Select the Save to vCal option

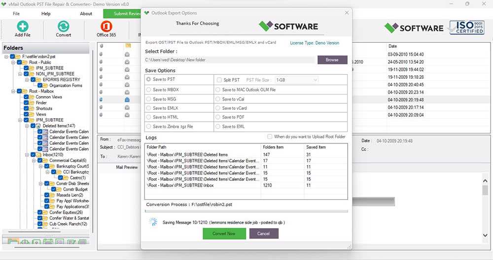click(217, 99)
